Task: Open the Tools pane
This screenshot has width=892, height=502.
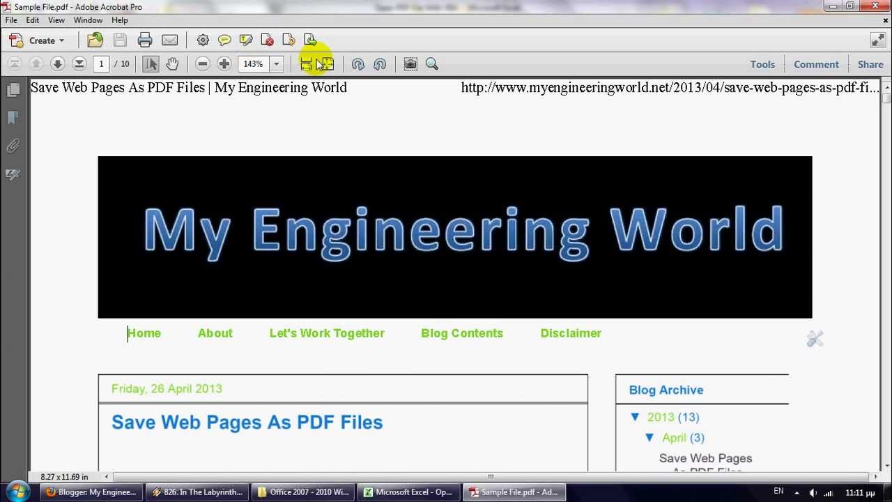Action: [x=762, y=64]
